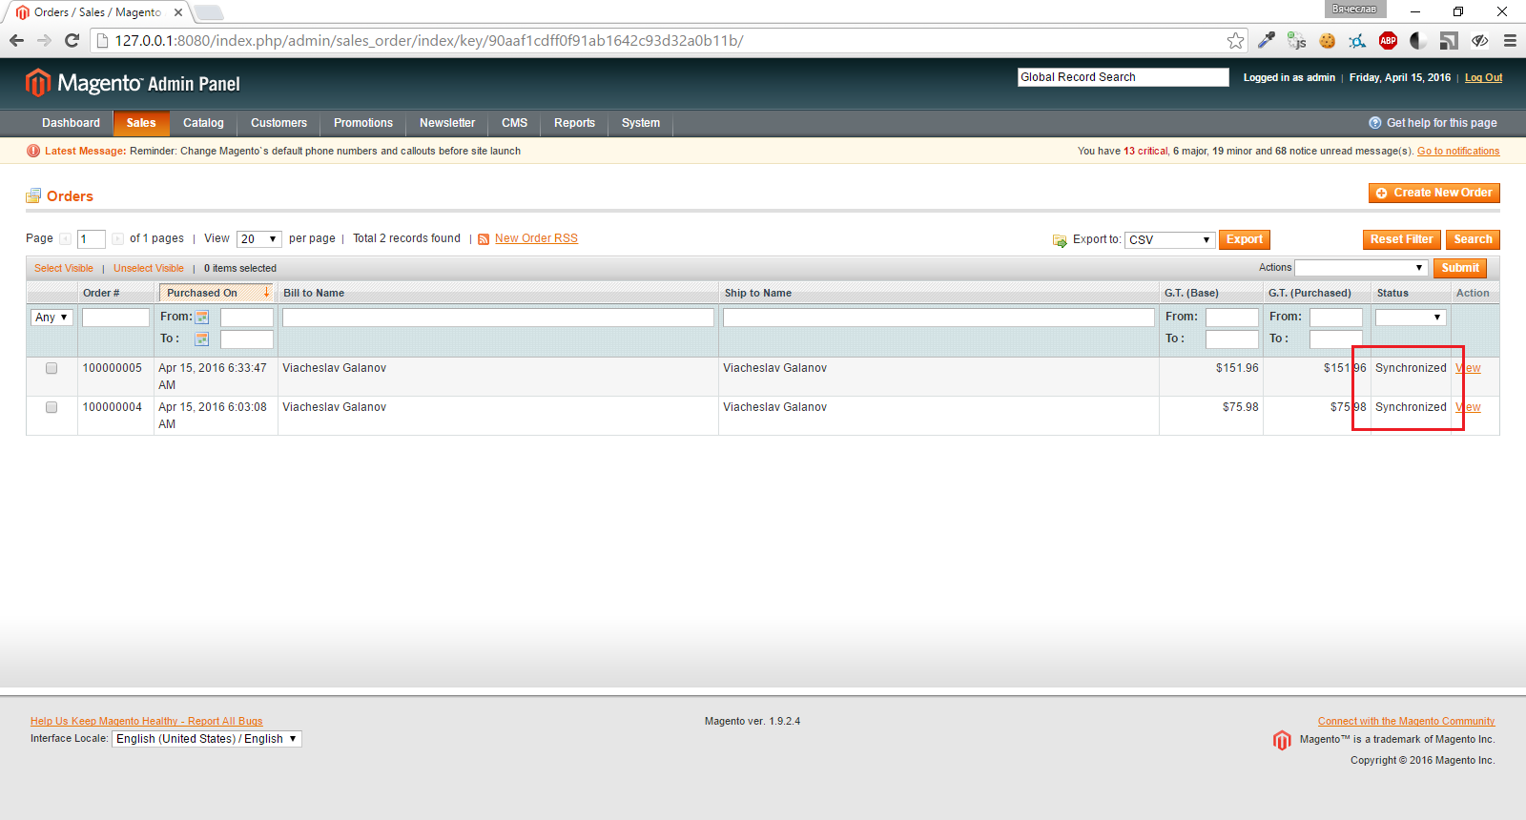Open the half-moon contrast extension icon
The image size is (1526, 820).
coord(1418,40)
